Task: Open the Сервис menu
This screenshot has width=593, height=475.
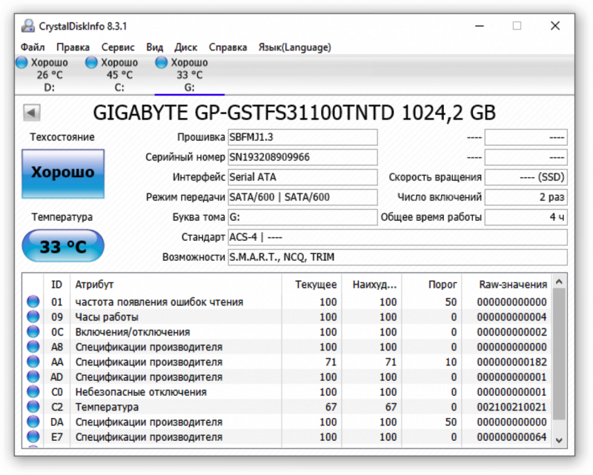Action: point(118,47)
